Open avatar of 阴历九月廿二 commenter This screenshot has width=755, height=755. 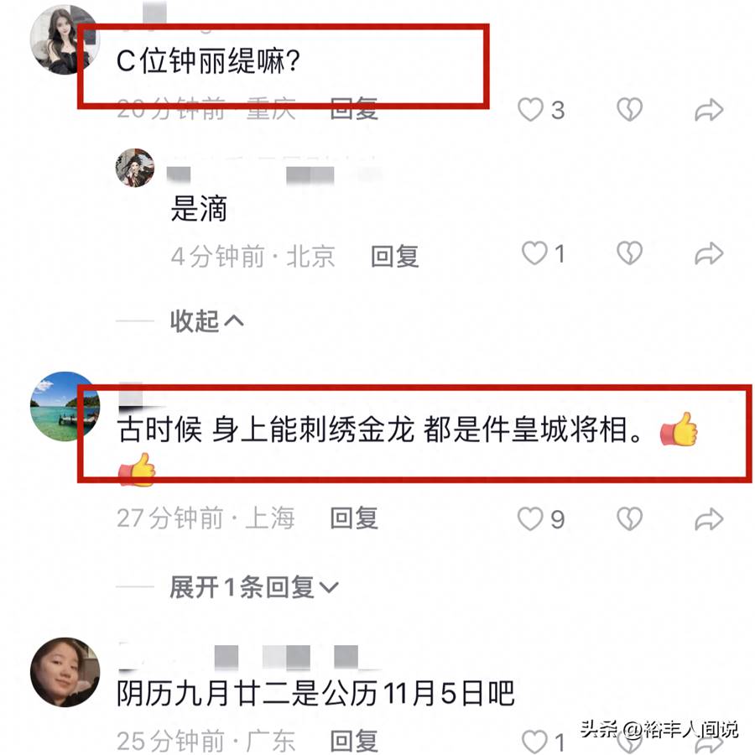tap(65, 672)
